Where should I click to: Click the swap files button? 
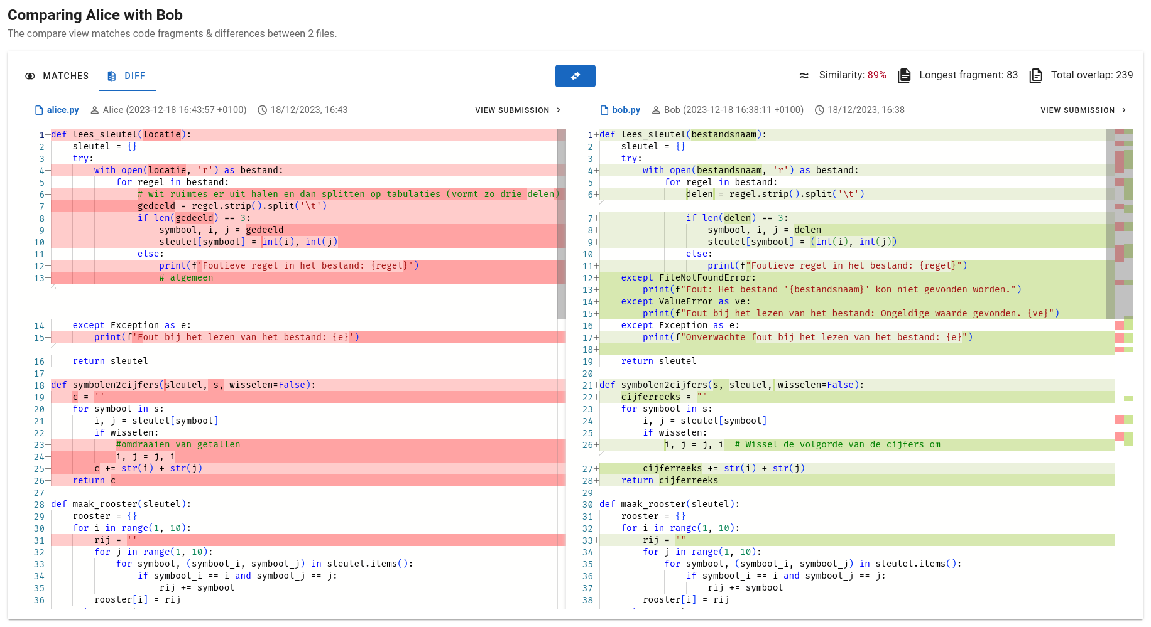(575, 76)
